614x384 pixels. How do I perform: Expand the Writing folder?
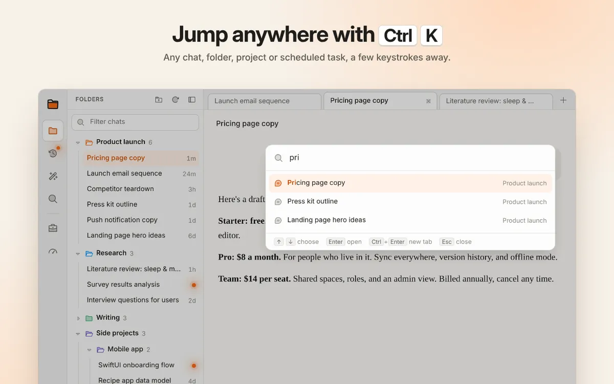tap(78, 318)
